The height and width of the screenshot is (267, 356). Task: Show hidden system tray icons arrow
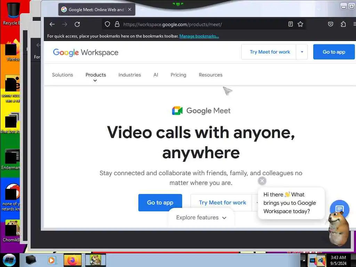click(x=304, y=260)
